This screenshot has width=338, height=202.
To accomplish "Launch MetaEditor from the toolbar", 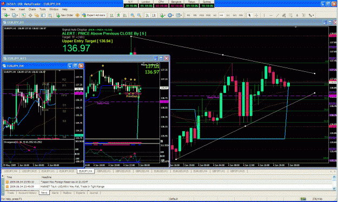I will [77, 15].
